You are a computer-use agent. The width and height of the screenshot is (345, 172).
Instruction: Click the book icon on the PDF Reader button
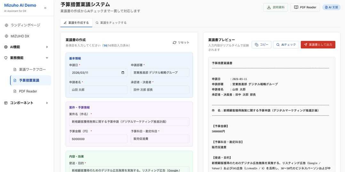[296, 7]
